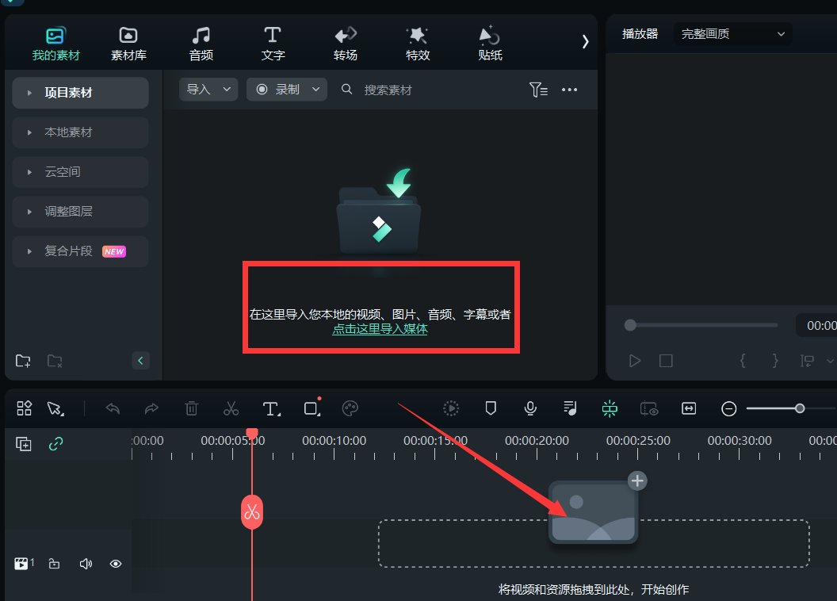Click the undo icon in the toolbar
The height and width of the screenshot is (601, 837).
click(112, 408)
